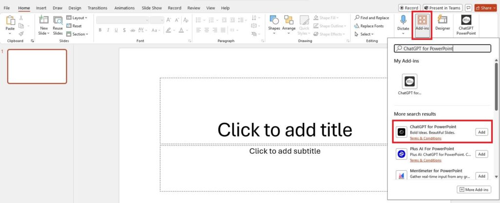500x203 pixels.
Task: Add Plus AI For PowerPoint add-in
Action: coord(481,154)
